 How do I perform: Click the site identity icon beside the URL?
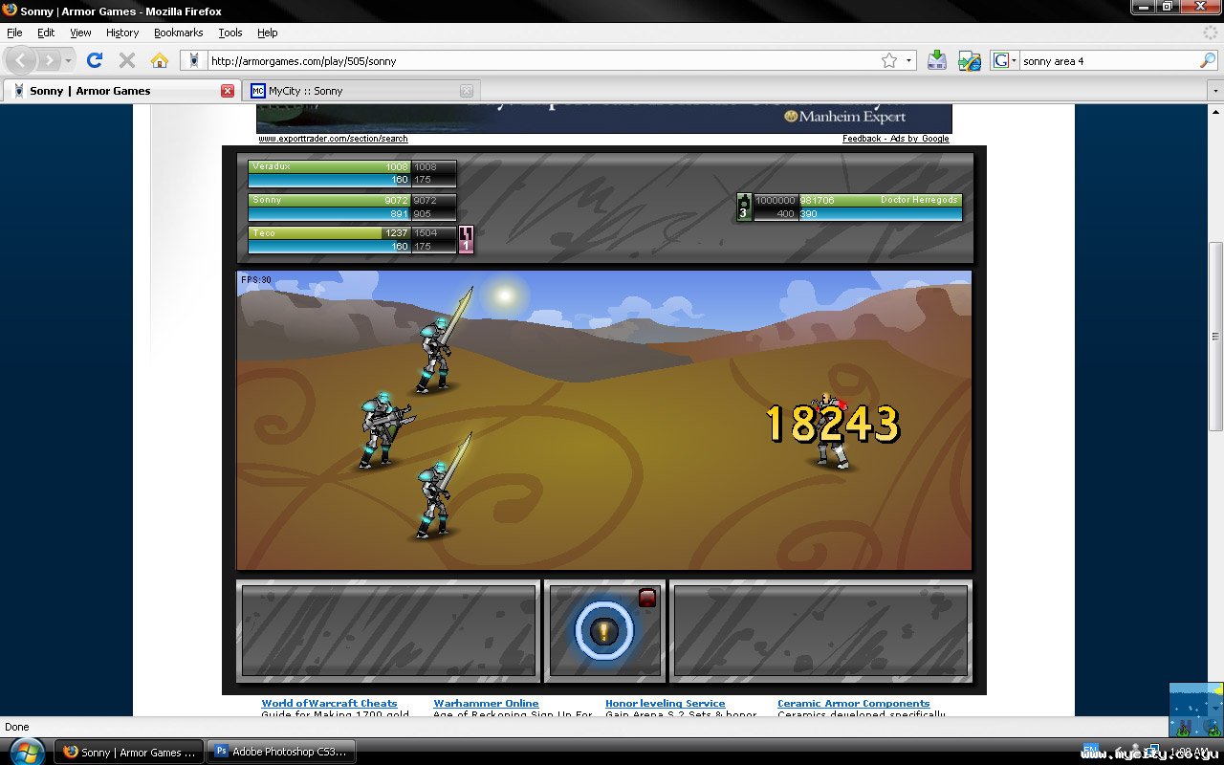tap(194, 60)
